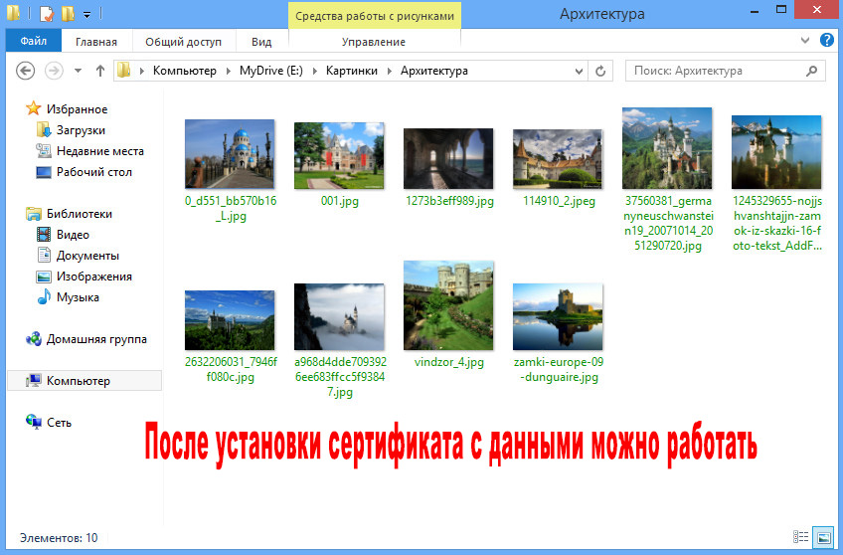Select the 1273b3eff989.jpg thumbnail
Viewport: 843px width, 555px height.
tap(448, 159)
